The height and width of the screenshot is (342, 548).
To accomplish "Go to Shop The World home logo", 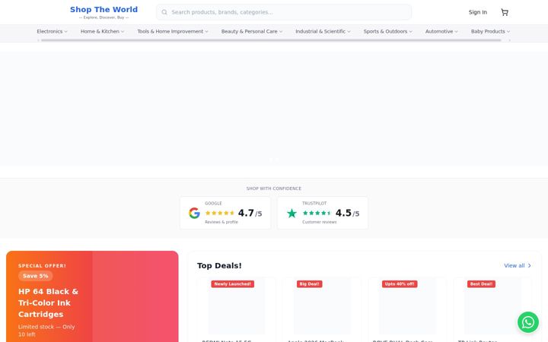I will [104, 12].
